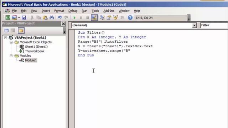
Task: Undo last action with Undo icon
Action: point(60,18)
